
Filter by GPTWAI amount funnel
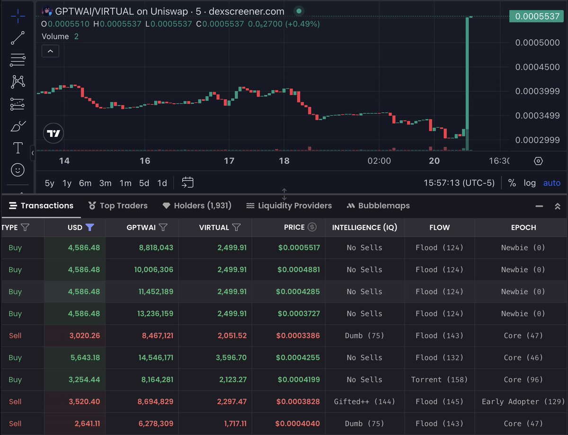click(x=163, y=228)
